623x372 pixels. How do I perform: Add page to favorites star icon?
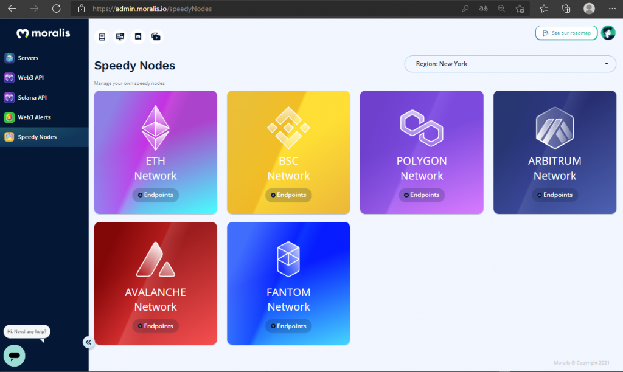coord(520,9)
